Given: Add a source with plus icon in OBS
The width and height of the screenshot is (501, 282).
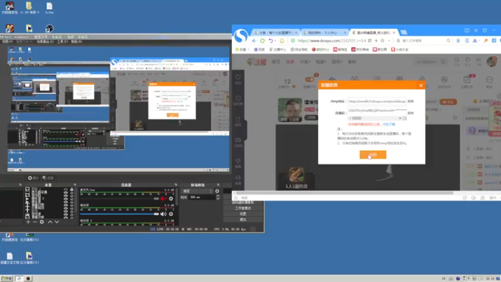Looking at the screenshot, I should [28, 222].
